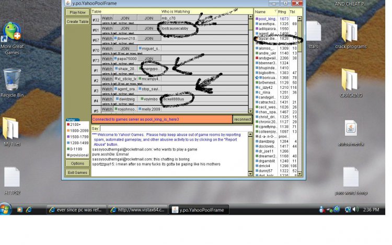392x245 pixels.
Task: Click the 2100+ rating legend entry
Action: 75,124
